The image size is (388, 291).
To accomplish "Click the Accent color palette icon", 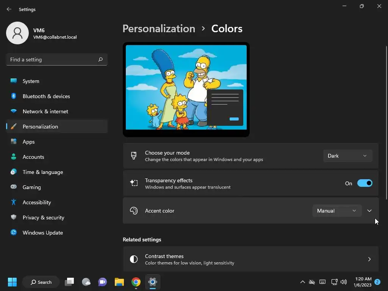I will click(134, 211).
